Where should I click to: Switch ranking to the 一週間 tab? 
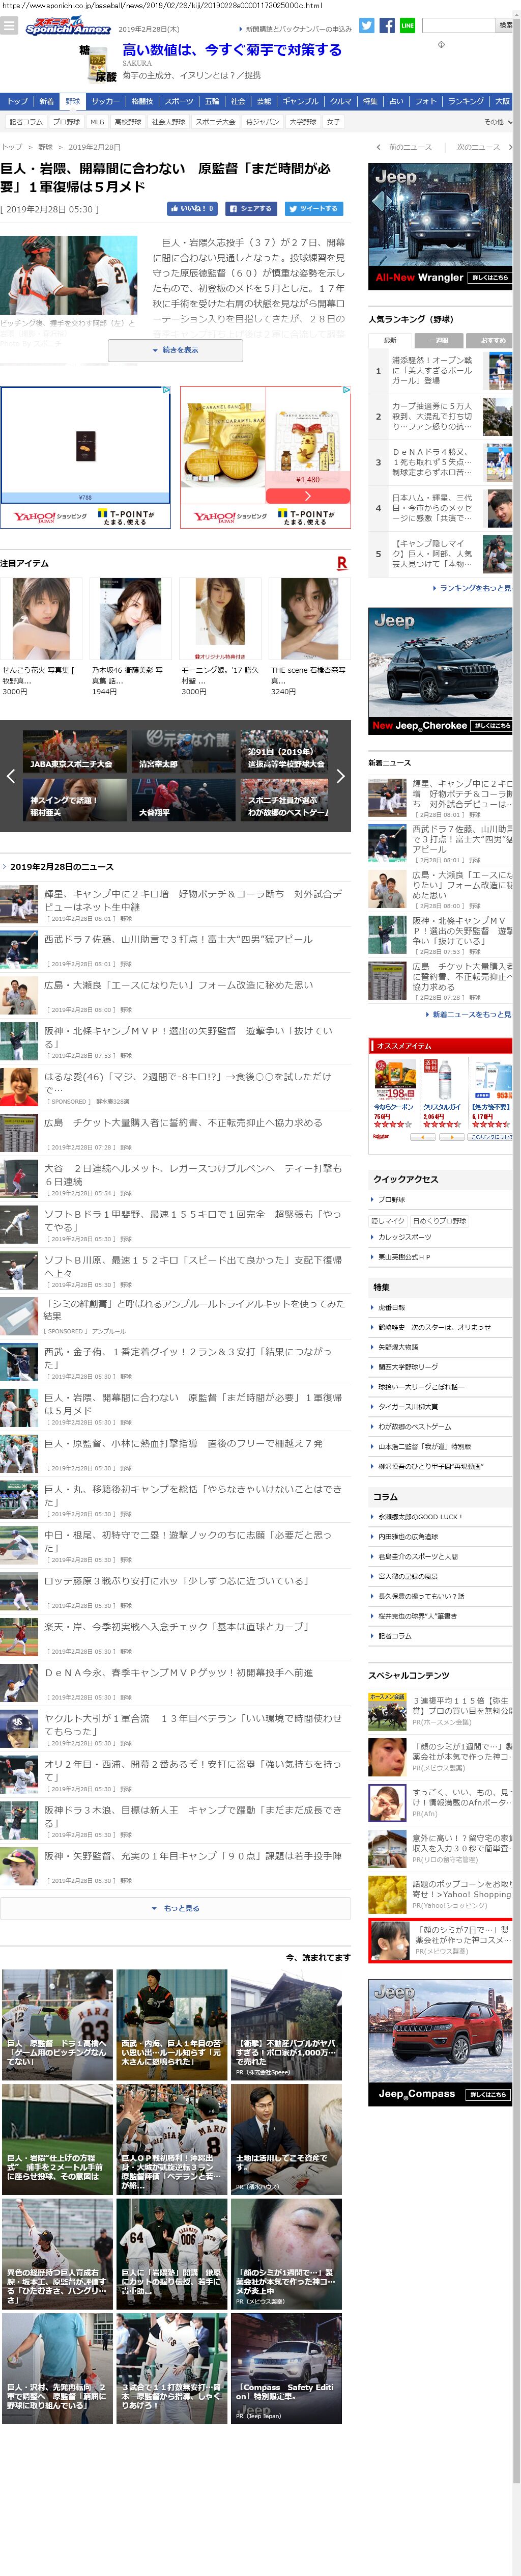440,340
